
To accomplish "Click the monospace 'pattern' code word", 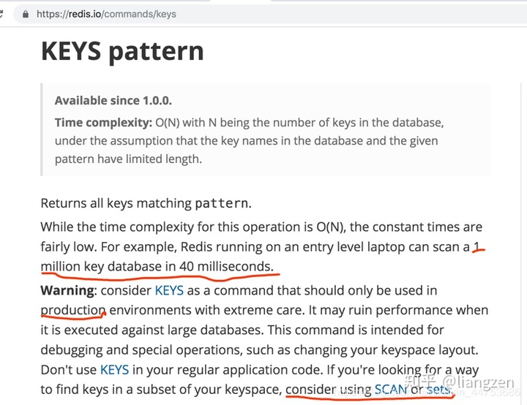I will (x=222, y=203).
